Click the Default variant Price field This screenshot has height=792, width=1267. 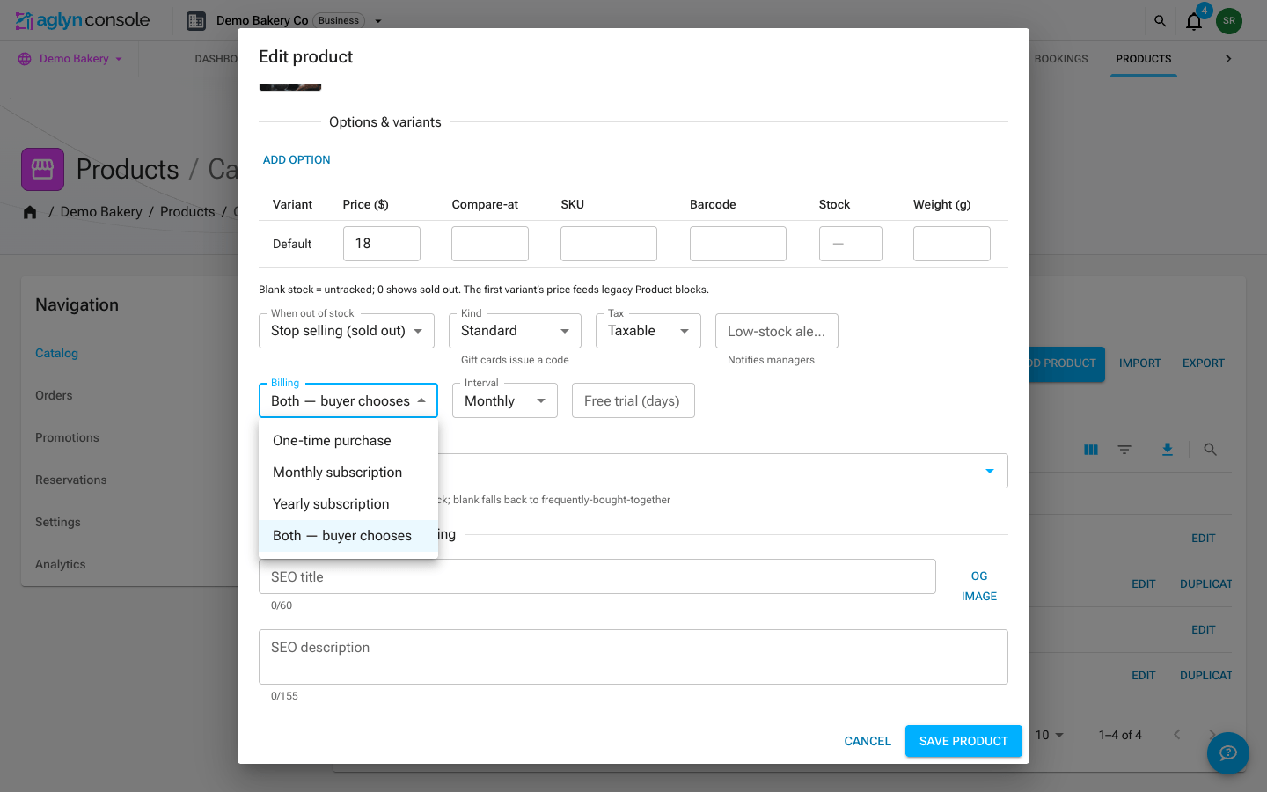[x=382, y=244]
